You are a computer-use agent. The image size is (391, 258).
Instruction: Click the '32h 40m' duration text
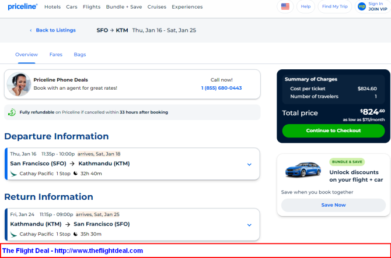pos(91,174)
